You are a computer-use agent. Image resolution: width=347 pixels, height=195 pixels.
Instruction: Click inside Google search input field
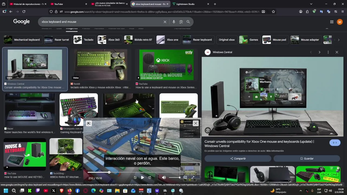tap(100, 22)
